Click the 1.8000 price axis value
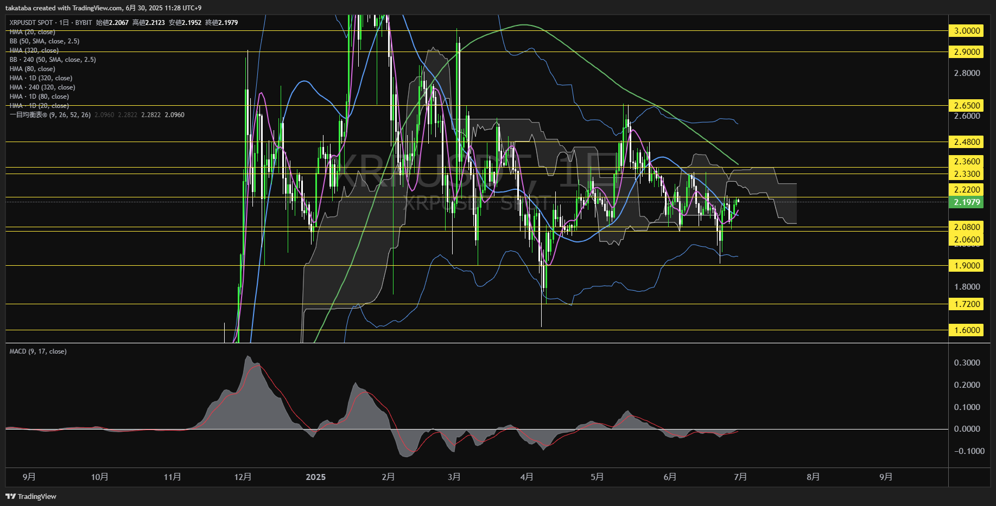 (967, 287)
